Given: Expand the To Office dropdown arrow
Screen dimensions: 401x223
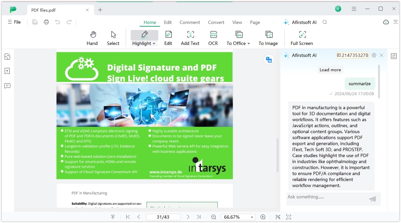Looking at the screenshot, I should (x=249, y=44).
